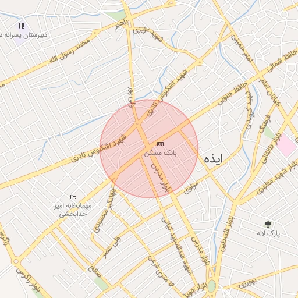Viewport: 298px width, 298px height.
Task: Select the دبیرستان پسرانه school label
Action: coord(23,36)
